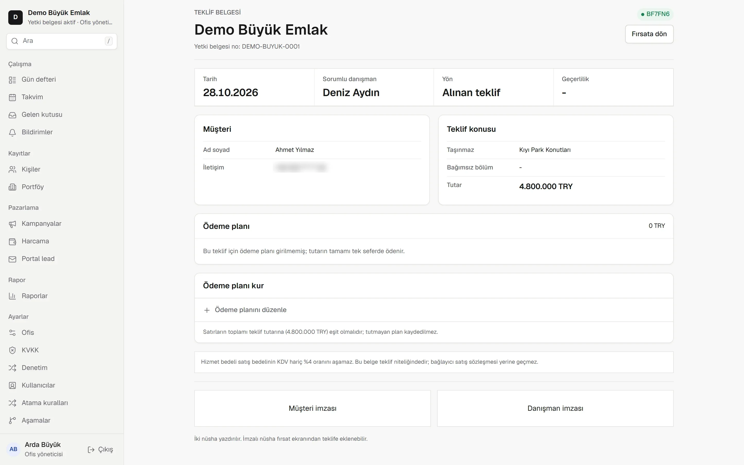Open the KVKK shield icon
This screenshot has height=465, width=744.
point(12,350)
